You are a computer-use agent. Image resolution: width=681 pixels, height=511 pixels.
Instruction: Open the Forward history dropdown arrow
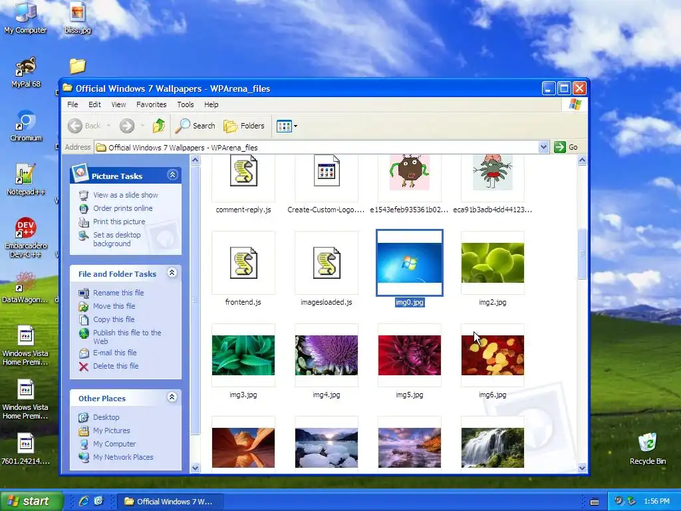coord(142,126)
